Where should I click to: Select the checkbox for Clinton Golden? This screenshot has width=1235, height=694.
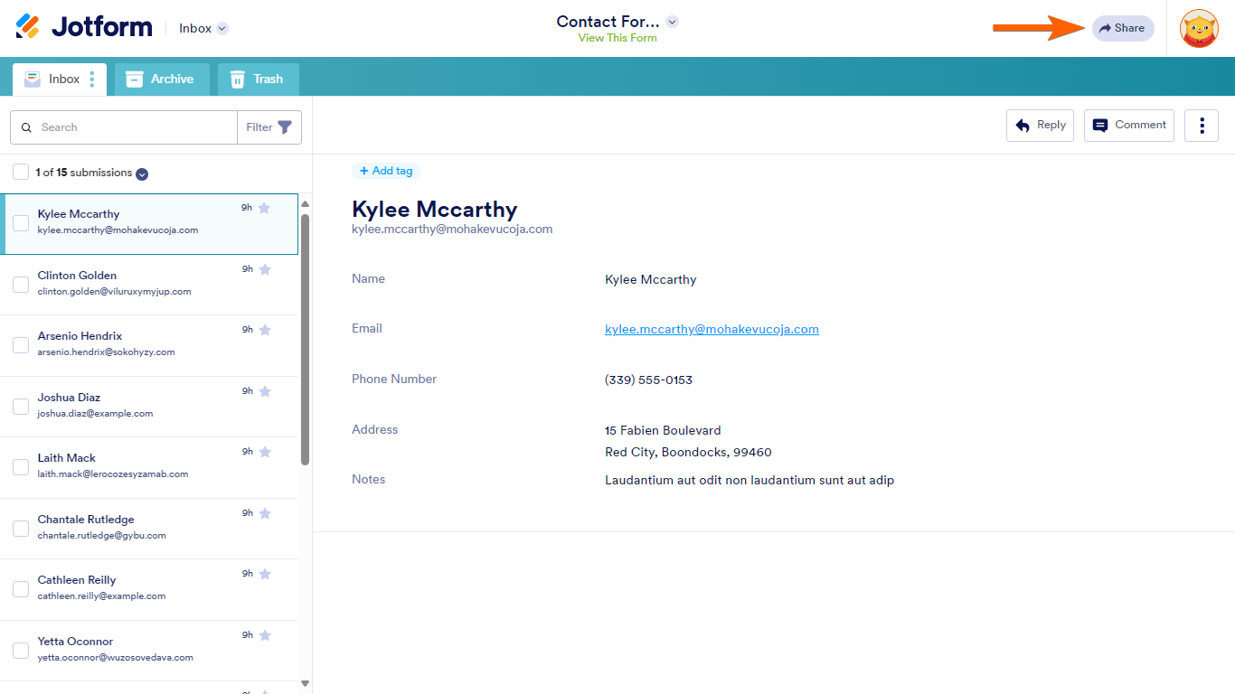pyautogui.click(x=20, y=283)
